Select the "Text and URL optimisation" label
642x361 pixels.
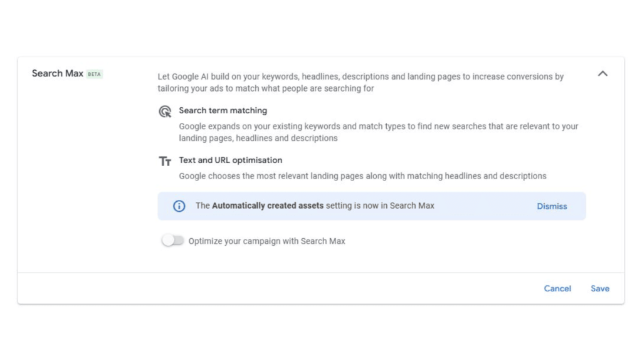coord(230,160)
